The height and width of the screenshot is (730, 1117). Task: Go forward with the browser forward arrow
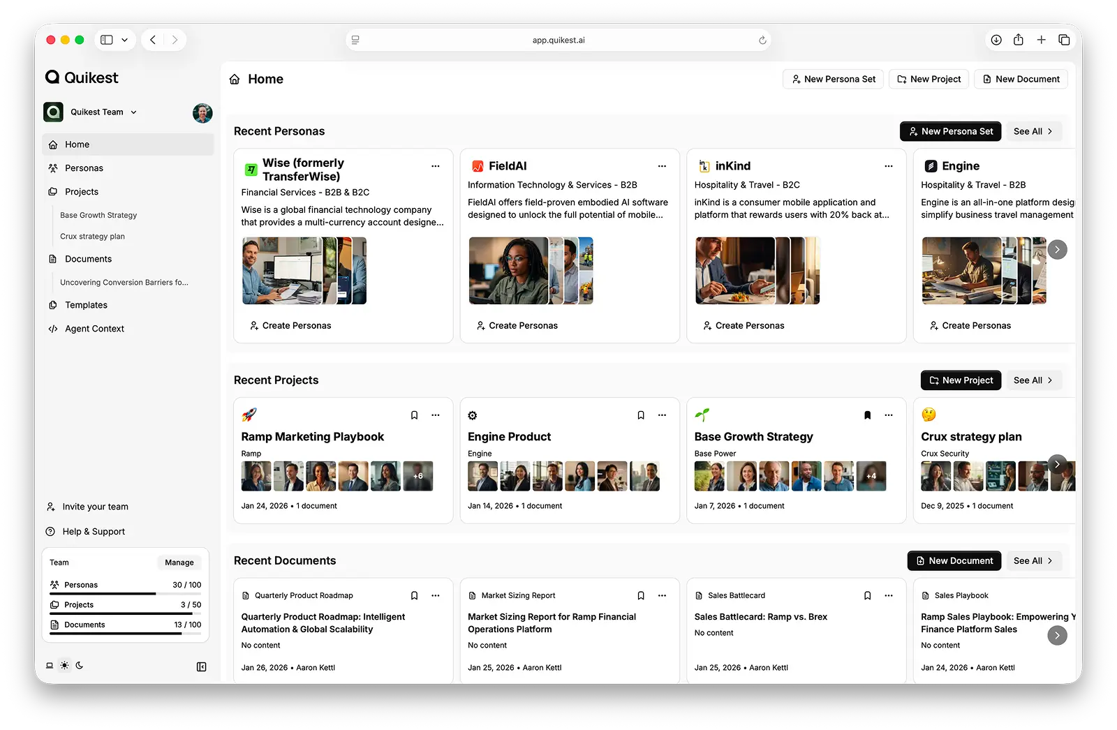(x=175, y=40)
